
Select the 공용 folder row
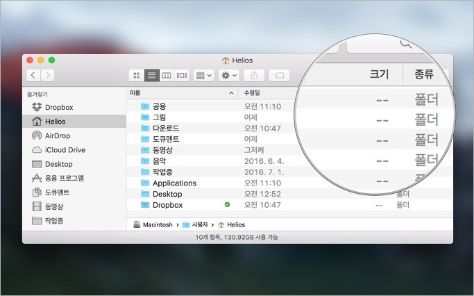(x=289, y=106)
